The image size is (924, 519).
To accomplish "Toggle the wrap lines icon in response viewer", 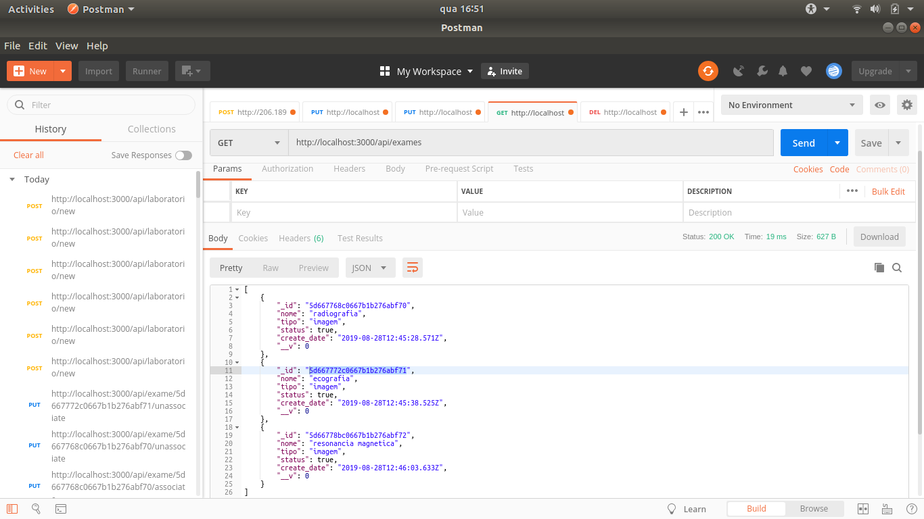I will pos(413,268).
